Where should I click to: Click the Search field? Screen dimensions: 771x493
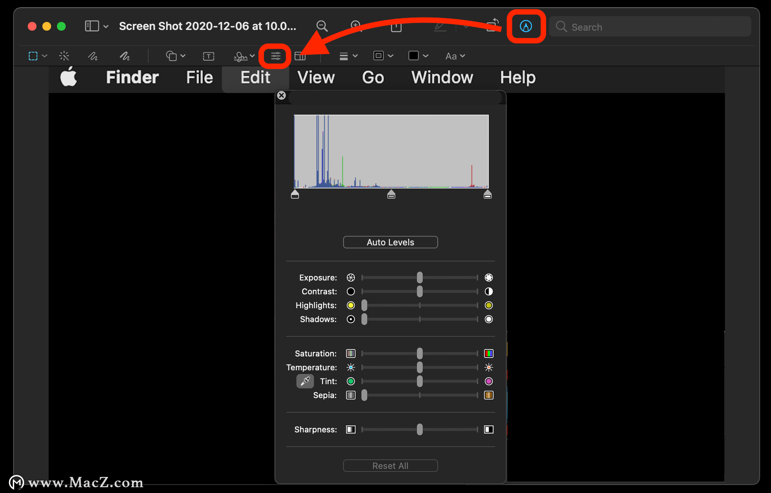pos(650,27)
